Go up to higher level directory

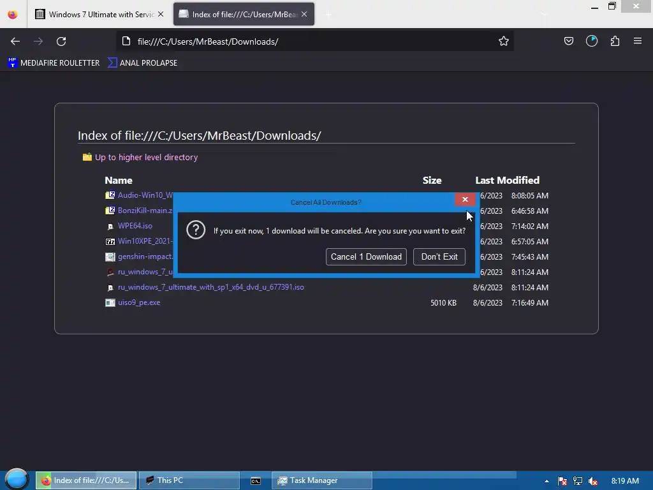[x=146, y=157]
